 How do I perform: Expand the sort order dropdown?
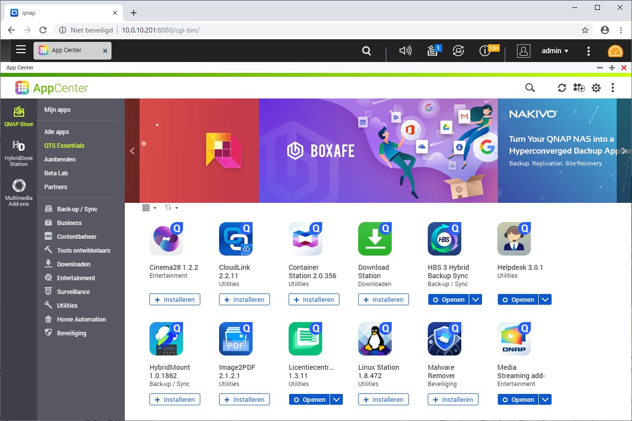pyautogui.click(x=171, y=208)
